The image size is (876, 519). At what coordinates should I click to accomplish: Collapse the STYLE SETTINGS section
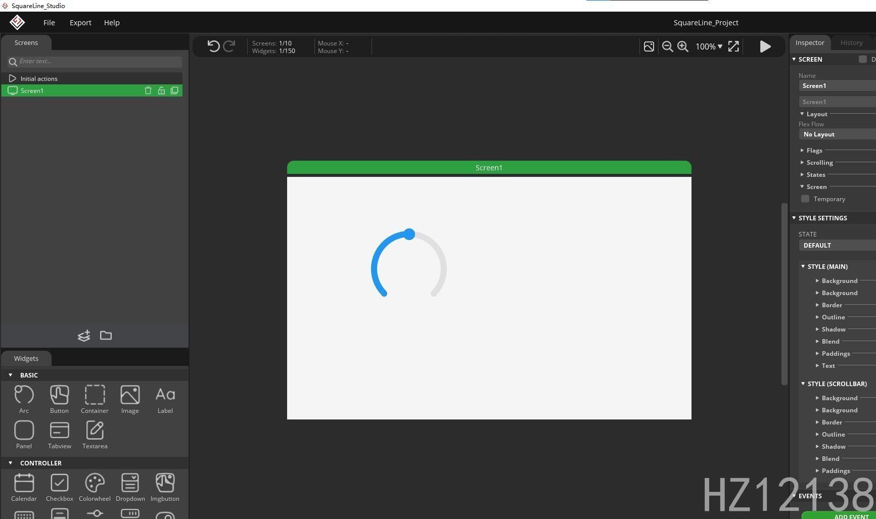pyautogui.click(x=794, y=218)
